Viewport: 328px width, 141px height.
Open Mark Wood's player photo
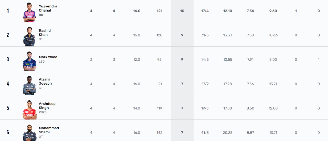pos(29,61)
